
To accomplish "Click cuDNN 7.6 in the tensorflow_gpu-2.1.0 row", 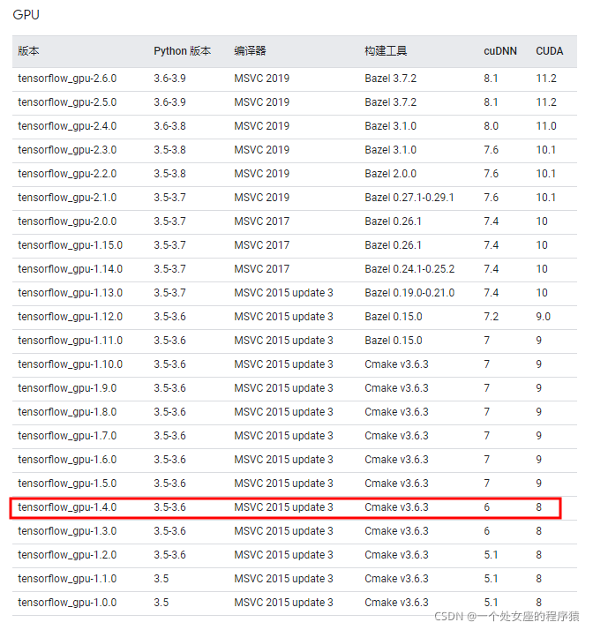I will (491, 198).
